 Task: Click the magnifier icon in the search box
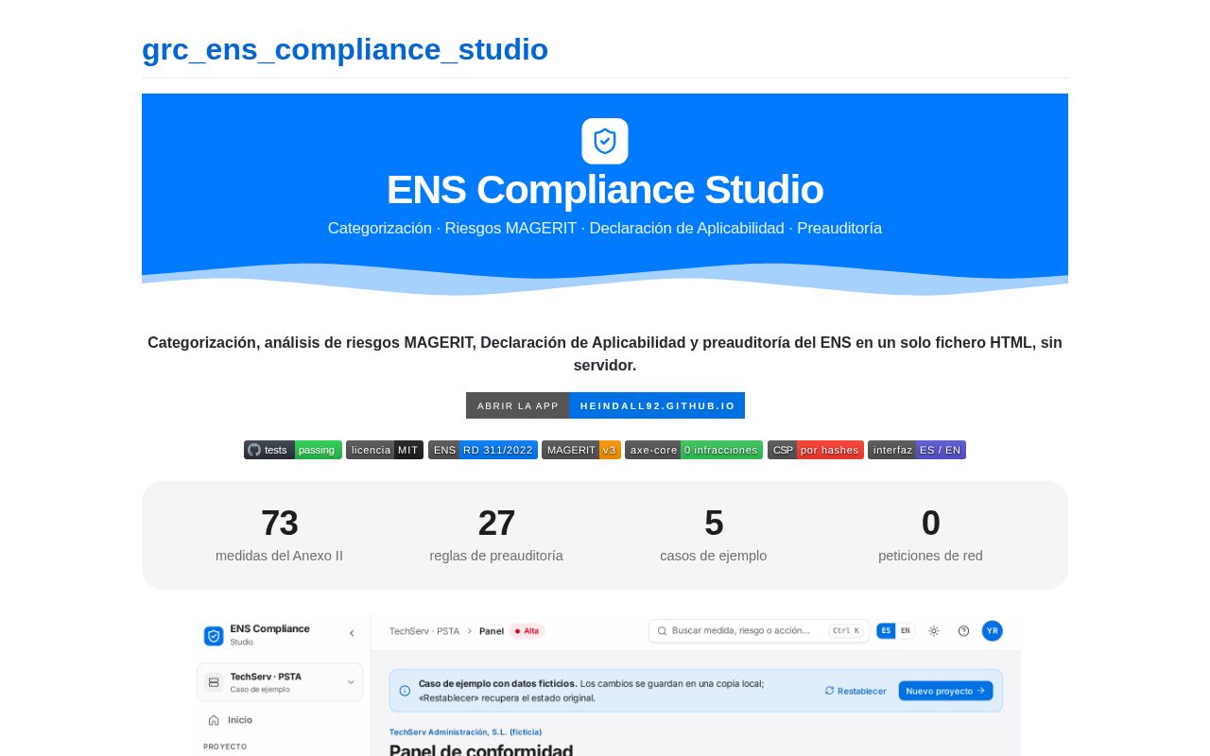click(662, 630)
